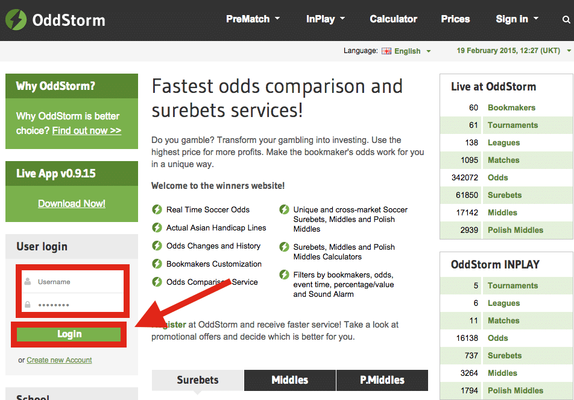The height and width of the screenshot is (400, 574).
Task: Switch to the Middles tab
Action: tap(289, 380)
